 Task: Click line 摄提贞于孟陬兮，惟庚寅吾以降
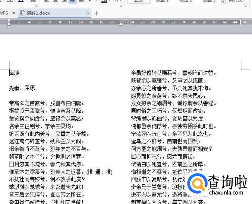pyautogui.click(x=47, y=111)
